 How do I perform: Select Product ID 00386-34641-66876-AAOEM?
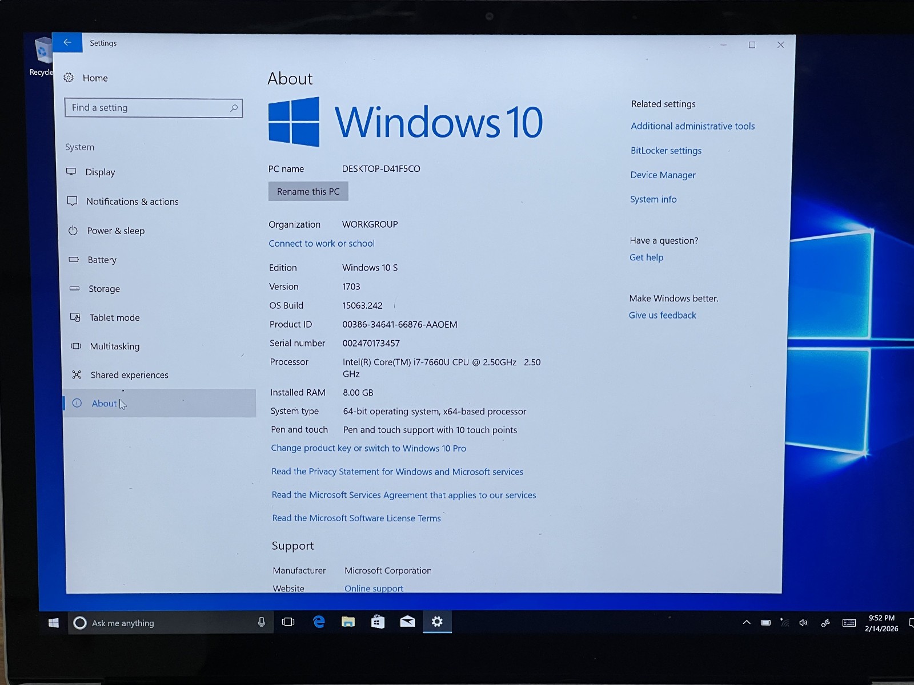pos(400,324)
